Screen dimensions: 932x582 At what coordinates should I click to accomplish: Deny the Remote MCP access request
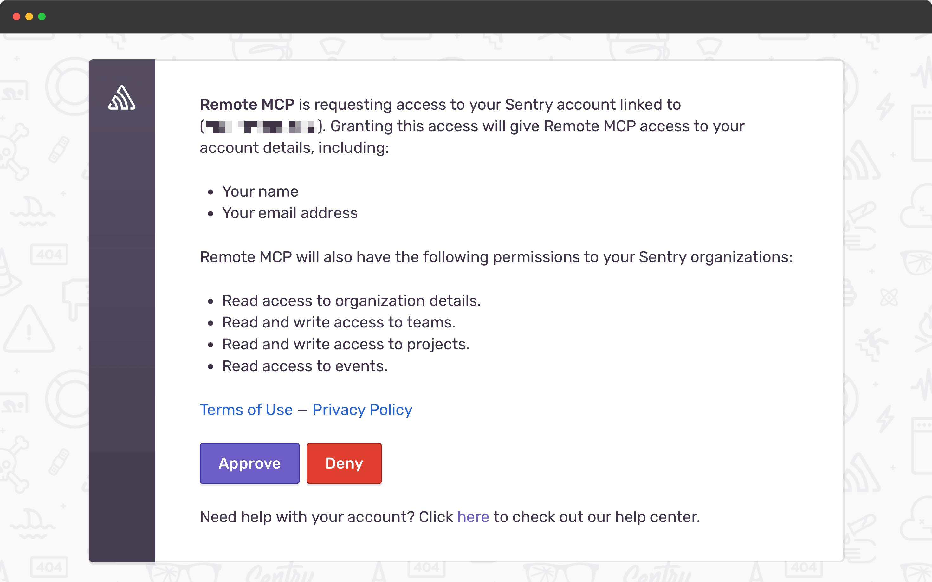(x=344, y=463)
